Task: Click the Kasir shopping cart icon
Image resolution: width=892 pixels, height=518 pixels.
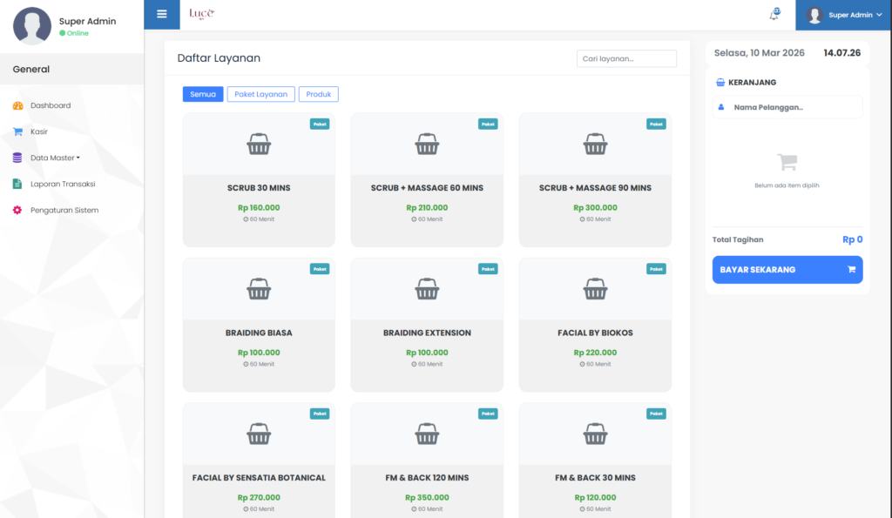Action: 17,131
